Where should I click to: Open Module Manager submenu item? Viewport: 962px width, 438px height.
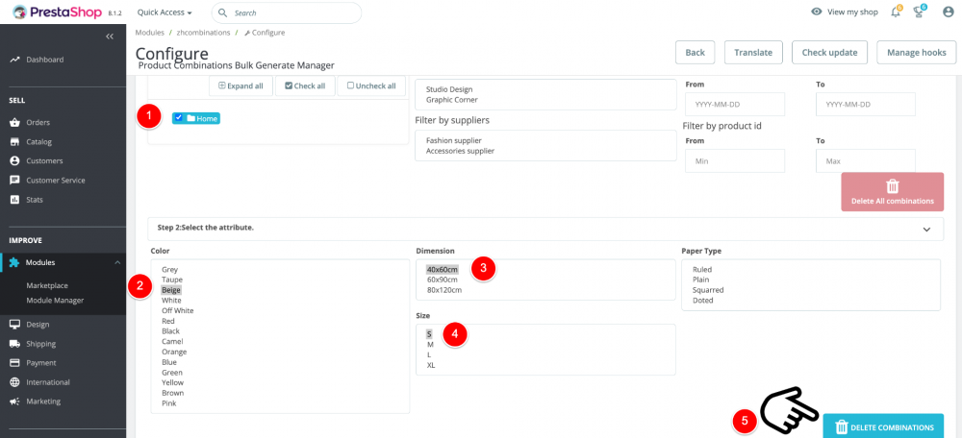click(55, 301)
